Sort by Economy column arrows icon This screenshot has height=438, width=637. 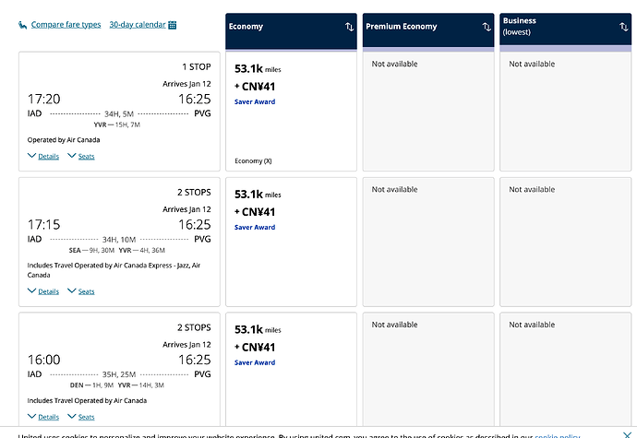(349, 27)
